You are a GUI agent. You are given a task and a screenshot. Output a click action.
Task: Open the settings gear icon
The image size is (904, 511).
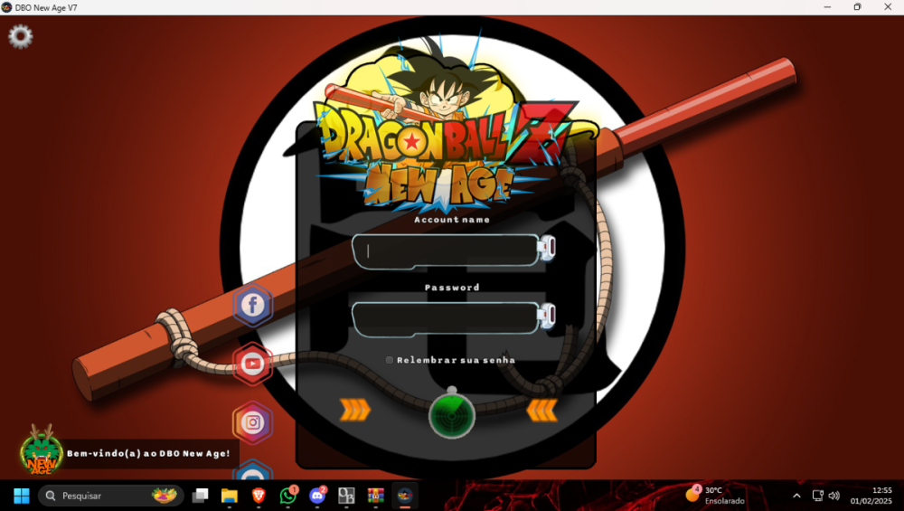(20, 36)
